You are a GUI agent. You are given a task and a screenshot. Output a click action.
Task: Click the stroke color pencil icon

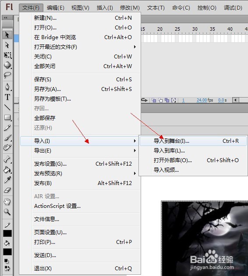coord(7,225)
